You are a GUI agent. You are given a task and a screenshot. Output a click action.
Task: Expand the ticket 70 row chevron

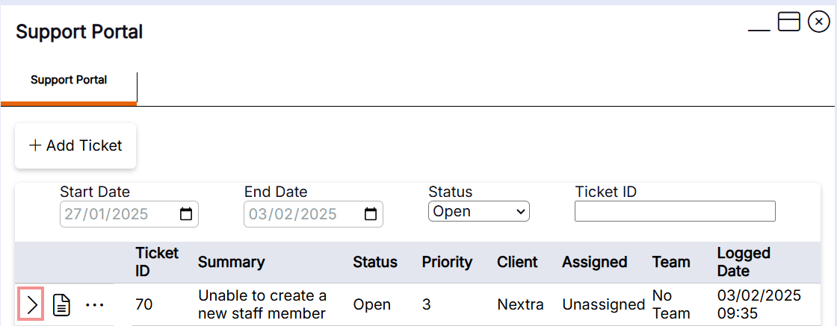click(31, 305)
